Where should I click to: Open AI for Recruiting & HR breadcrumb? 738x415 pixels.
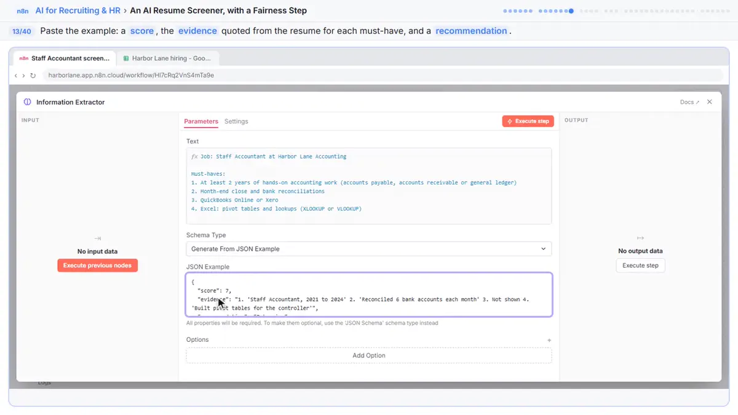point(78,10)
